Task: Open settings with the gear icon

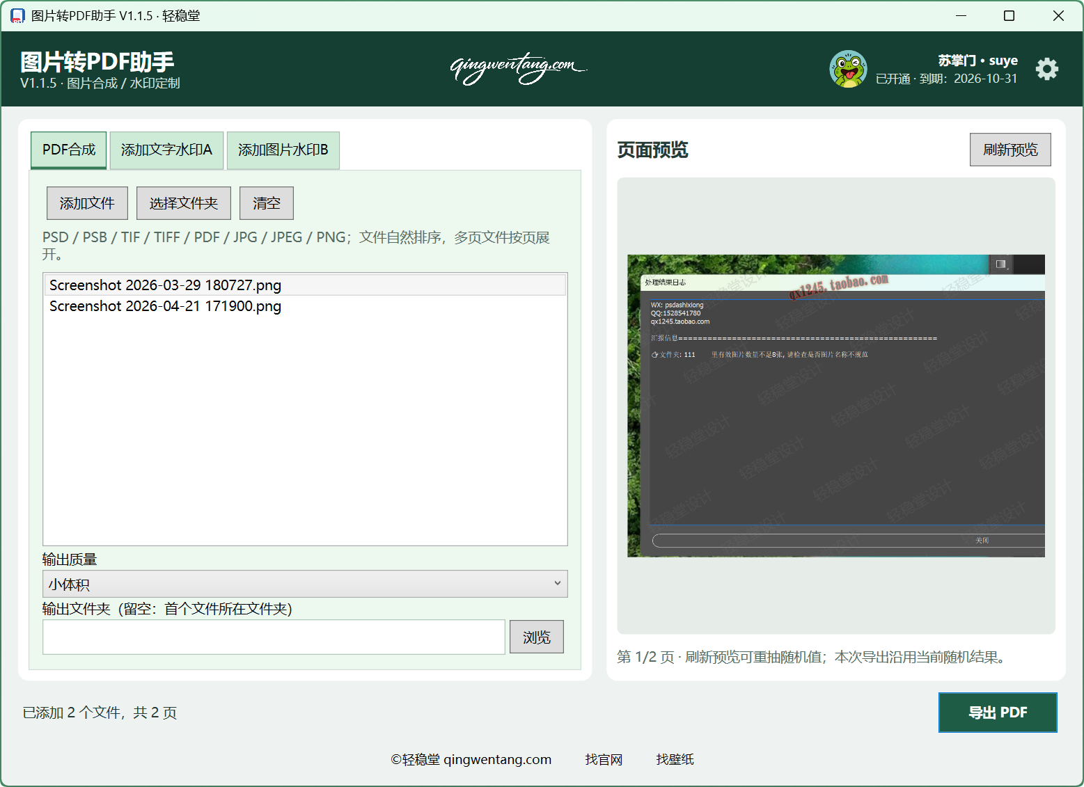Action: [1046, 69]
